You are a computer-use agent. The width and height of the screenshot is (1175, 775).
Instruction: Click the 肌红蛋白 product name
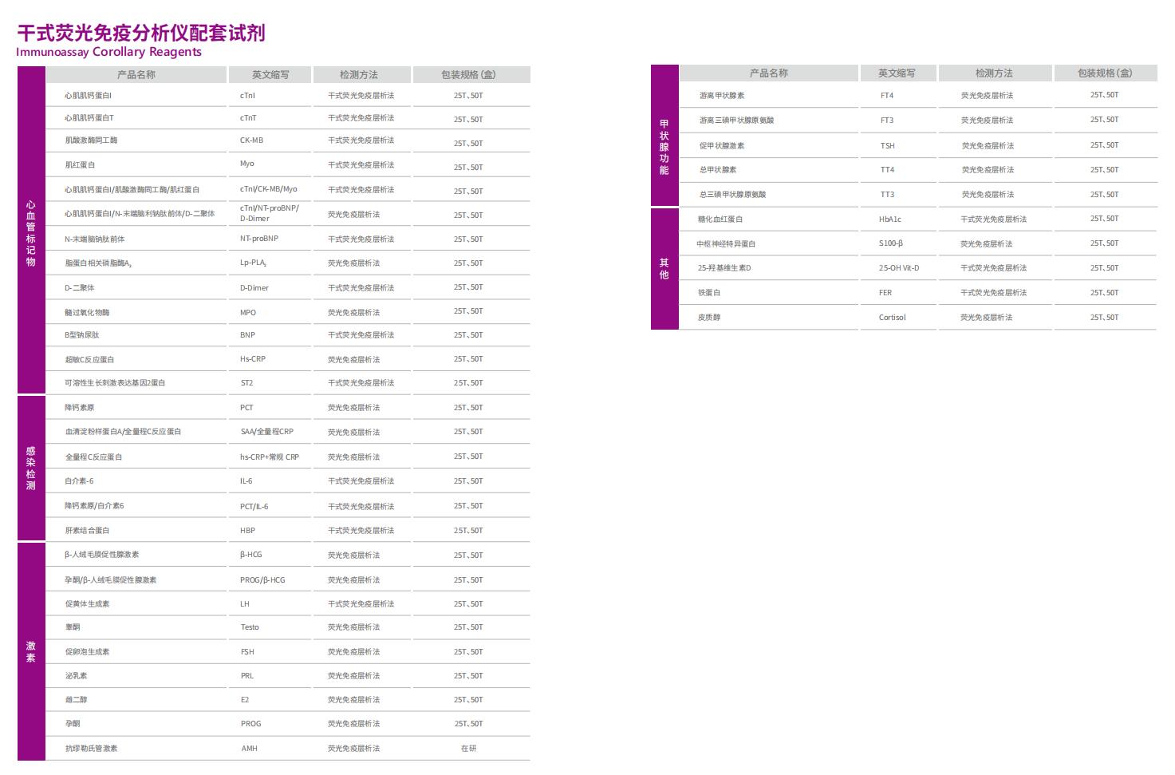tap(80, 165)
